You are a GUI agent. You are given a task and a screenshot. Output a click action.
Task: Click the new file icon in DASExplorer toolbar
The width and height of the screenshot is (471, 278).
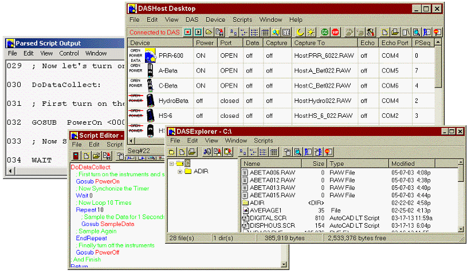[x=182, y=152]
